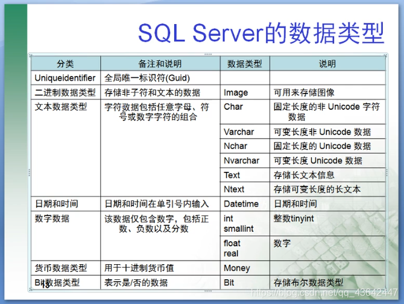The width and height of the screenshot is (404, 304).
Task: Select the "Datetime" data type cell
Action: tap(245, 204)
